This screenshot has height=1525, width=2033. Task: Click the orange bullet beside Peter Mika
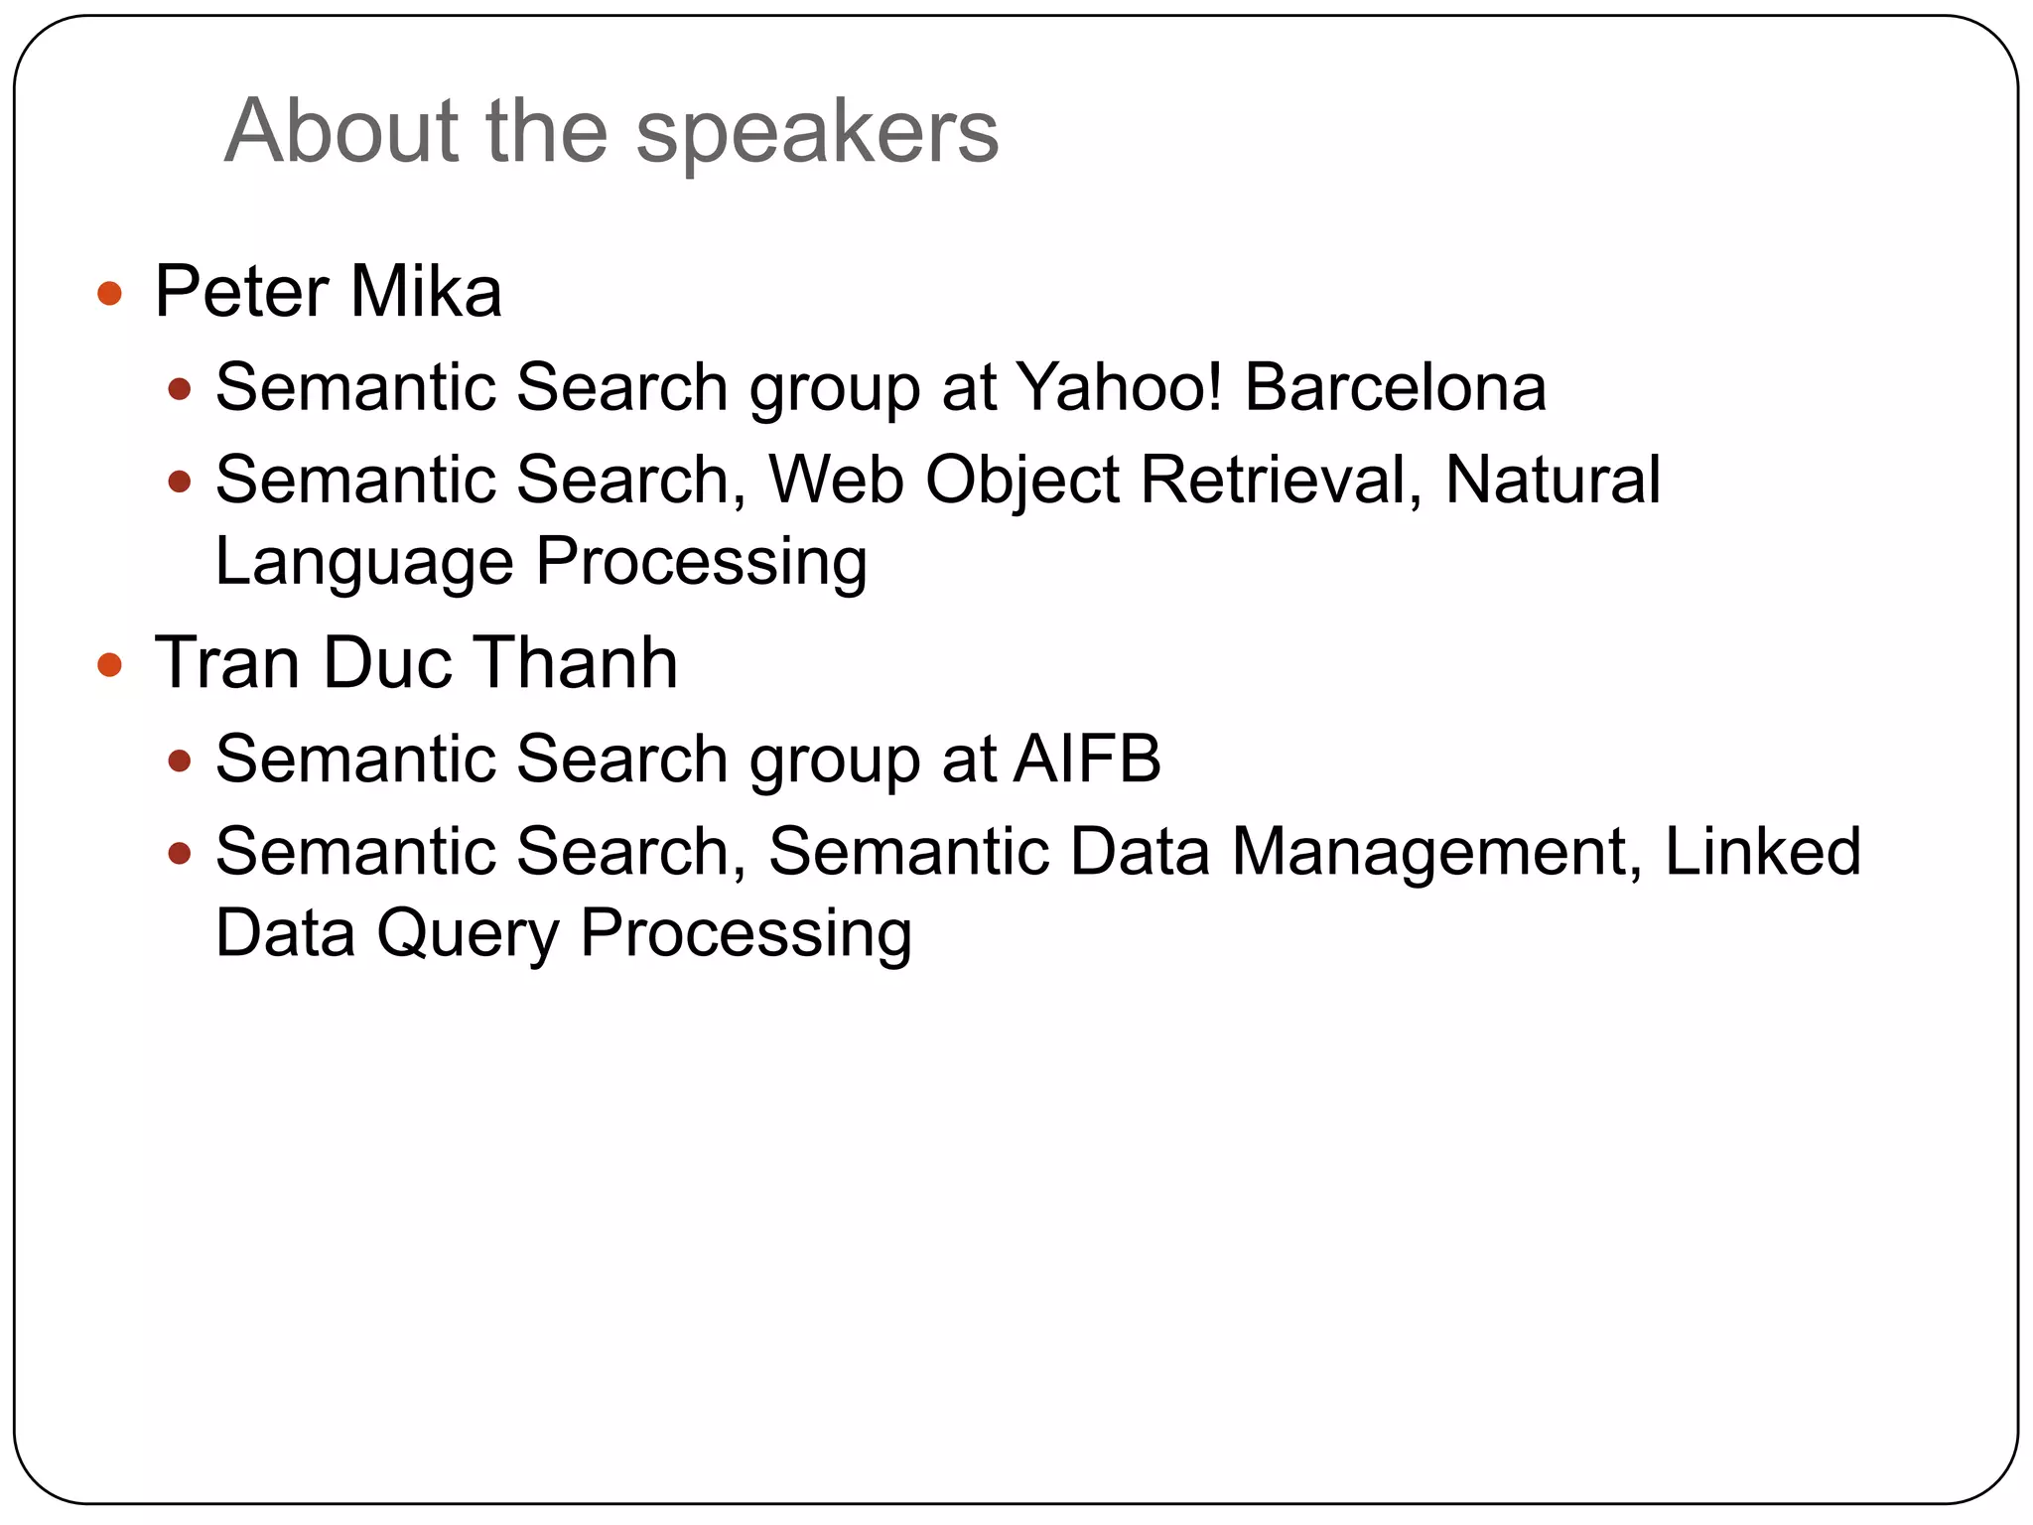[x=109, y=293]
